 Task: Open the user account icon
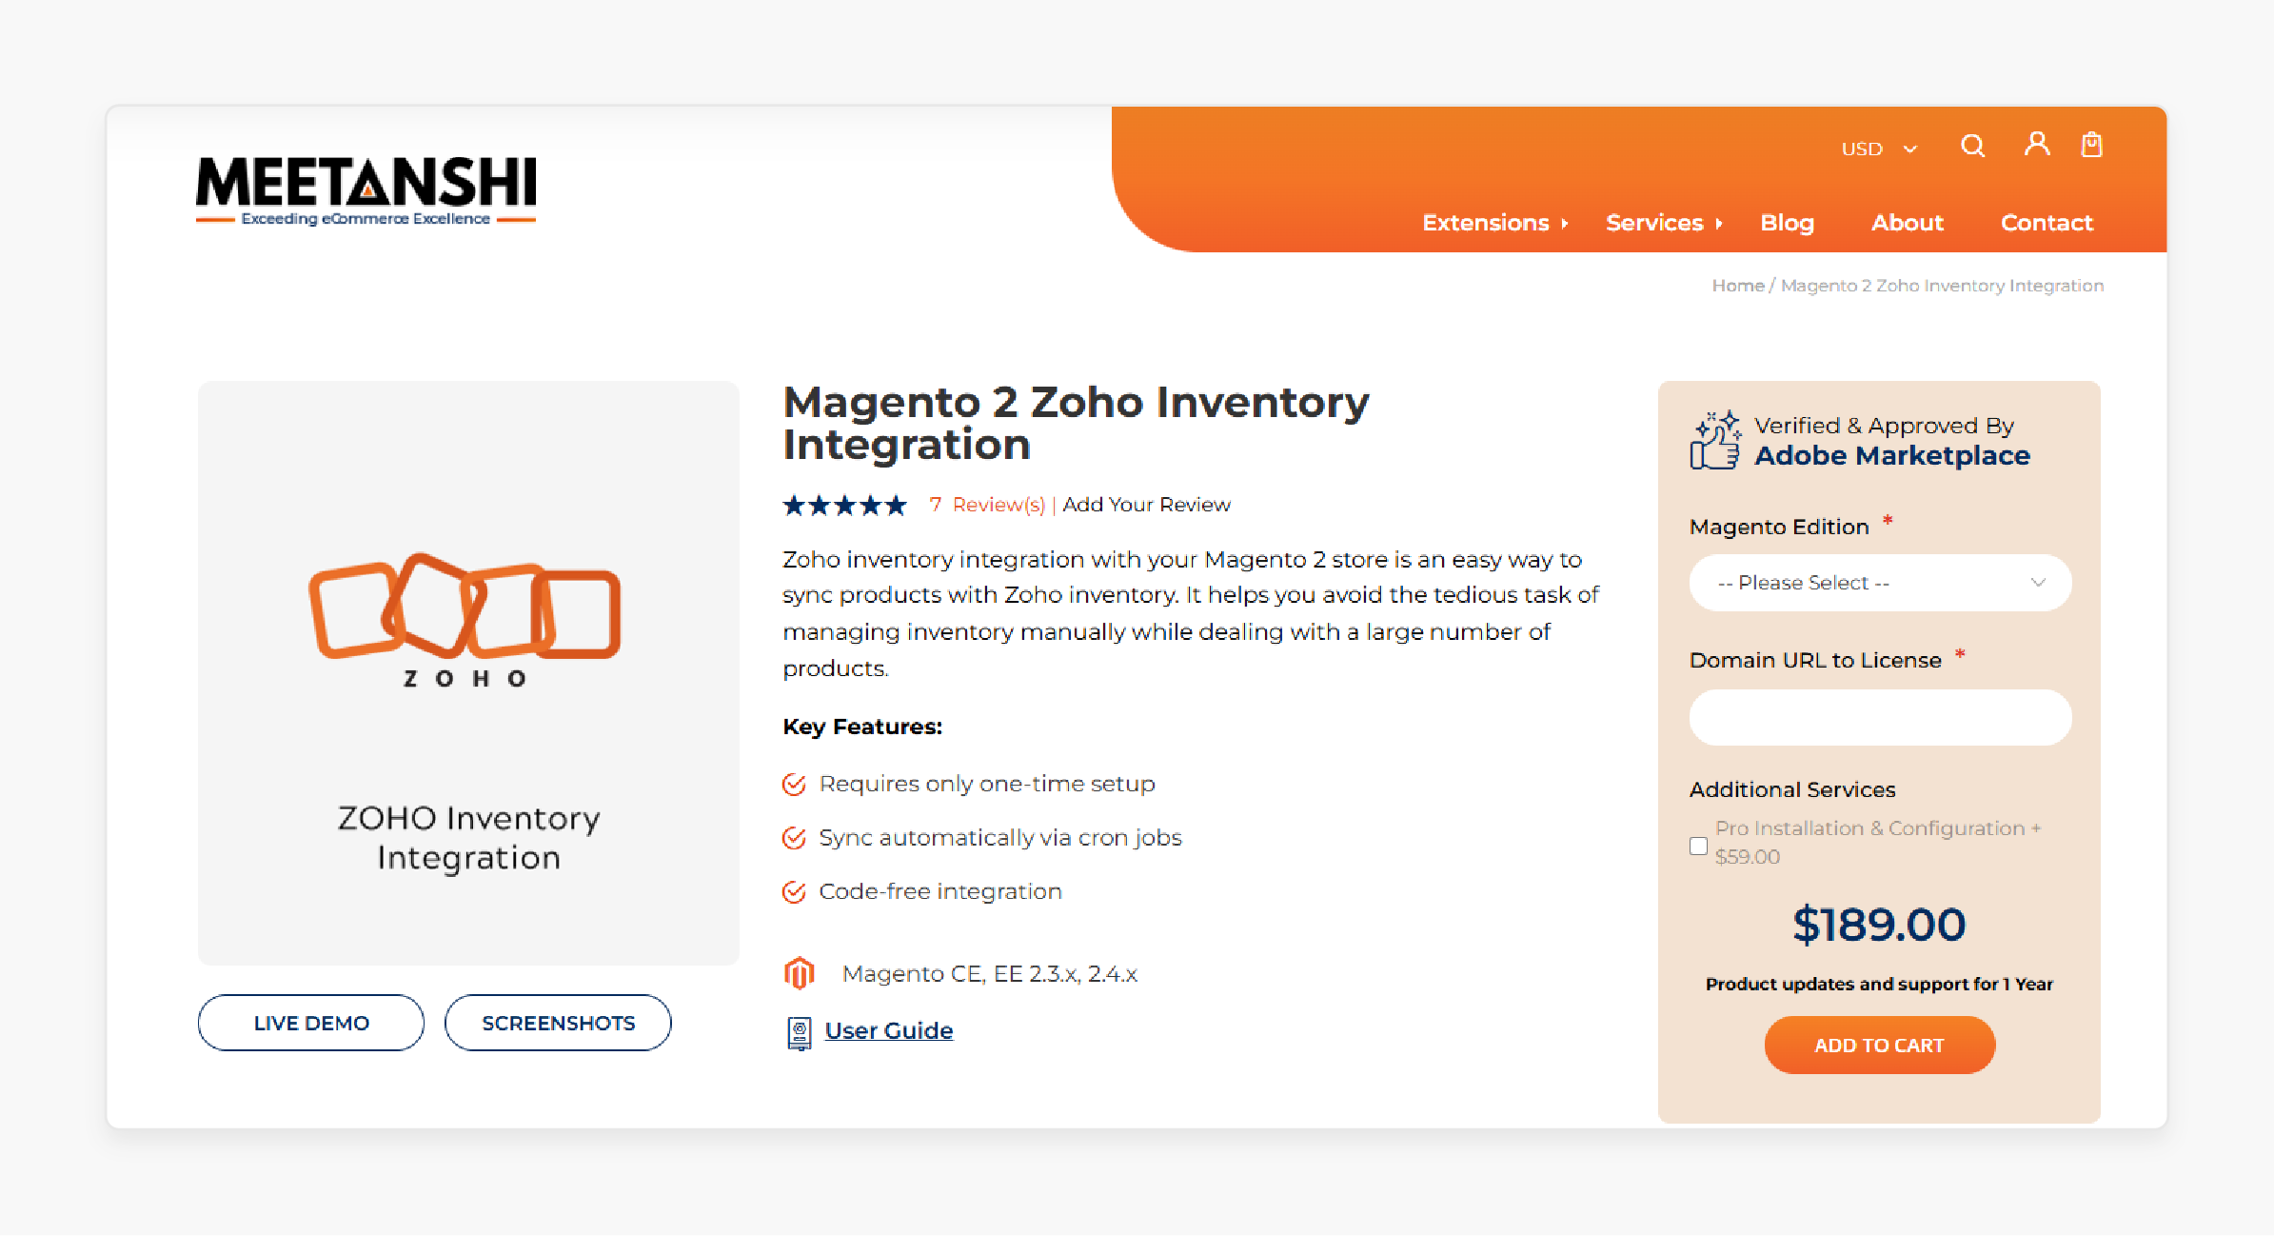(2036, 144)
